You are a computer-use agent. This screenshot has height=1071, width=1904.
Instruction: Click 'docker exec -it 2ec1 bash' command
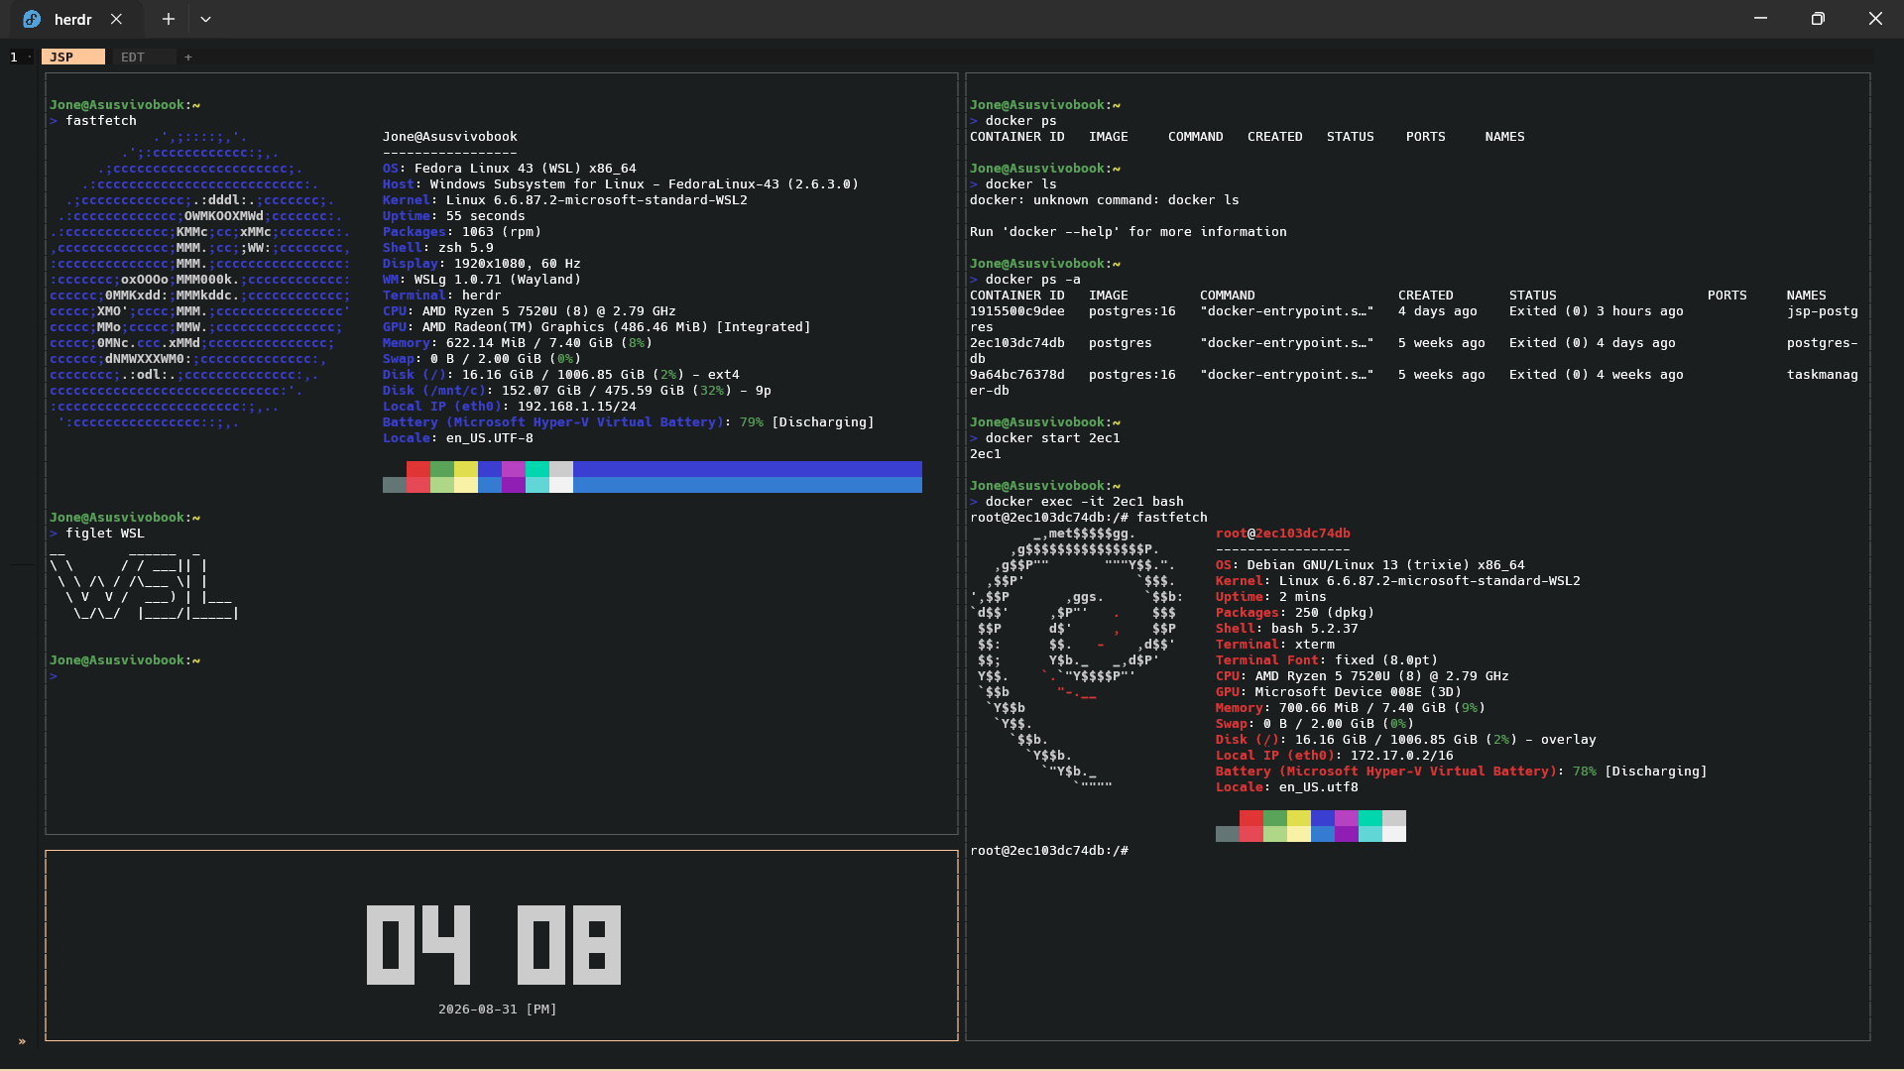(1085, 502)
